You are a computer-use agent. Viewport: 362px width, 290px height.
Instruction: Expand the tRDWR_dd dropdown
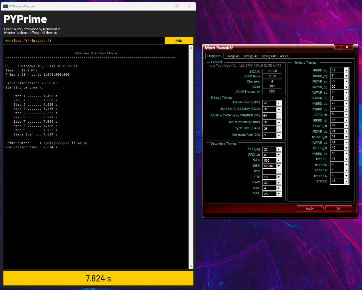click(x=346, y=131)
